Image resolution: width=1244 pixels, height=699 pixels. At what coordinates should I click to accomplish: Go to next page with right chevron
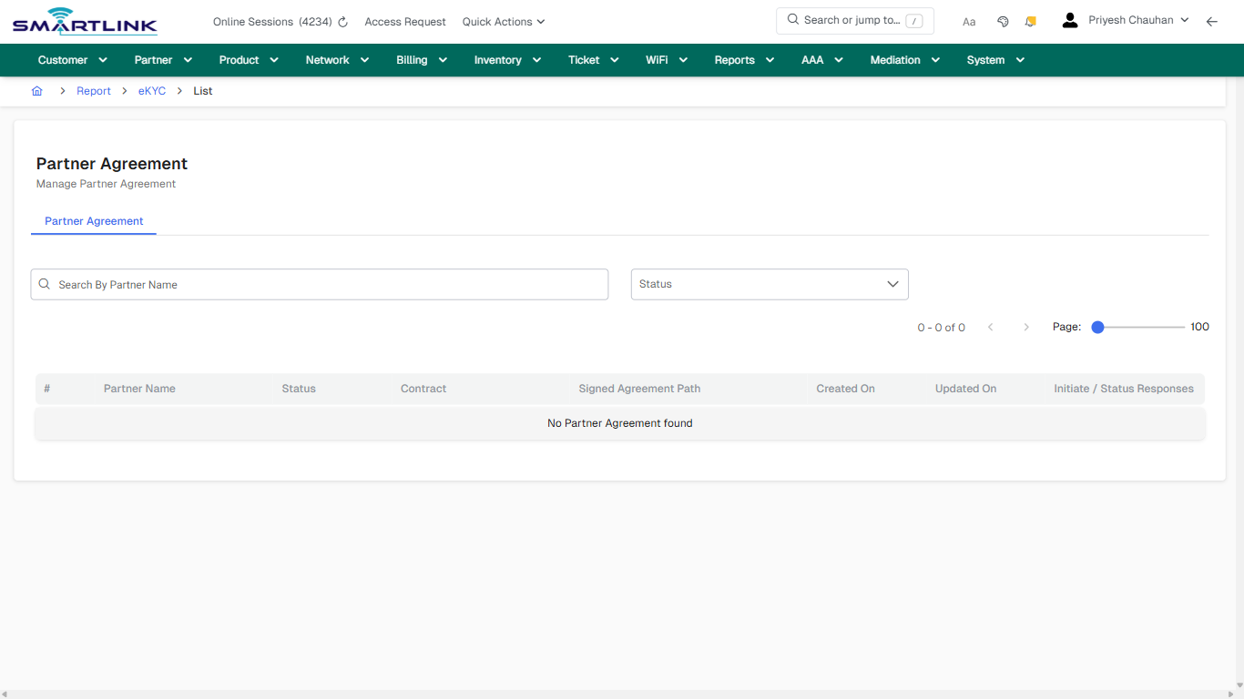tap(1026, 327)
